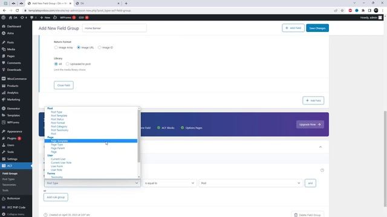Select Uploaded to post library option
387x217 pixels.
pos(67,64)
